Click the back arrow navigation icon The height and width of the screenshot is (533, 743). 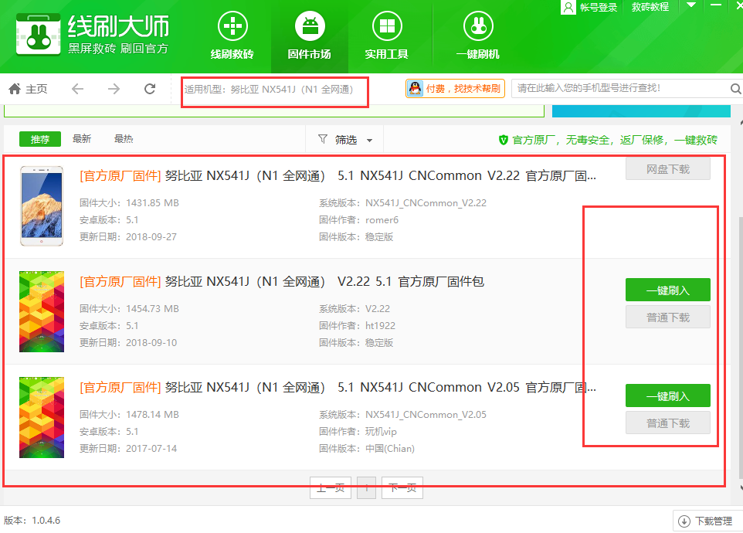pyautogui.click(x=77, y=89)
